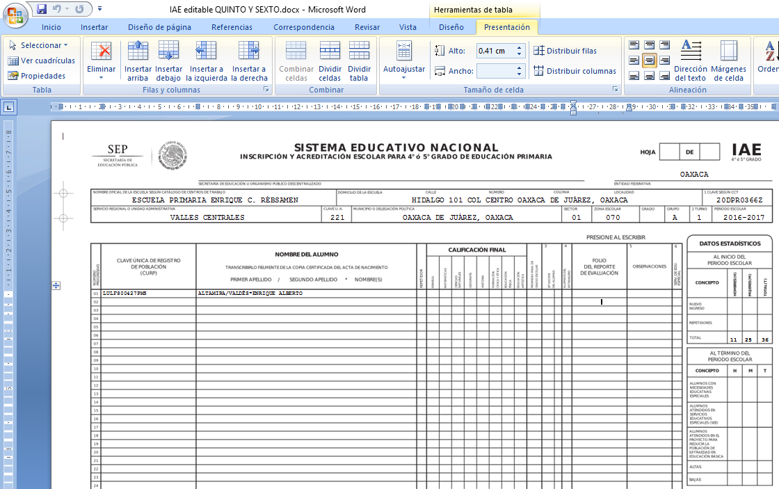The width and height of the screenshot is (779, 489).
Task: Click total value 36 in statistics
Action: click(x=765, y=340)
